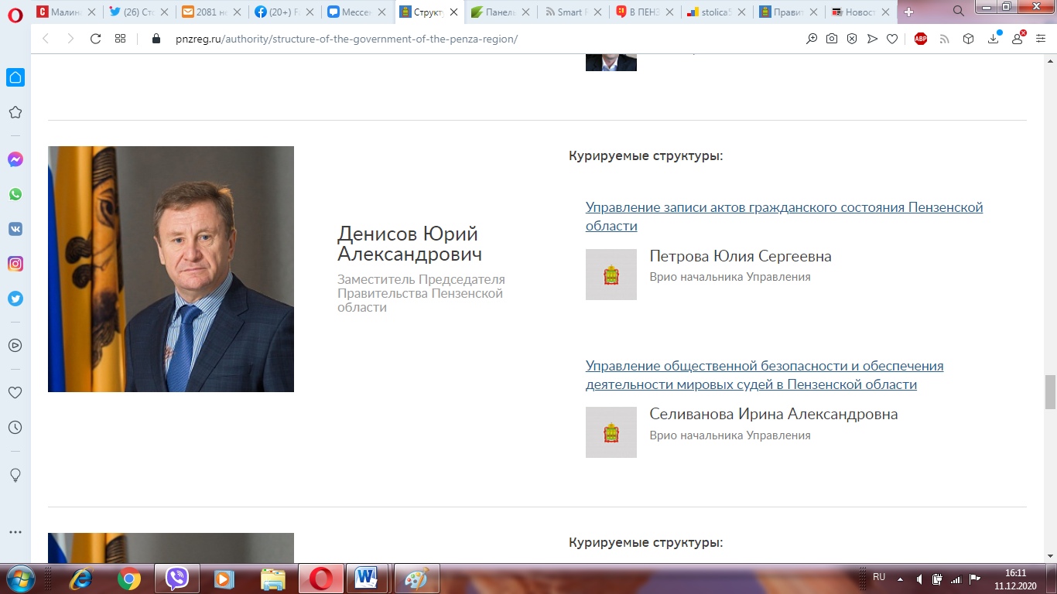
Task: Open the VK sidebar panel
Action: [15, 229]
